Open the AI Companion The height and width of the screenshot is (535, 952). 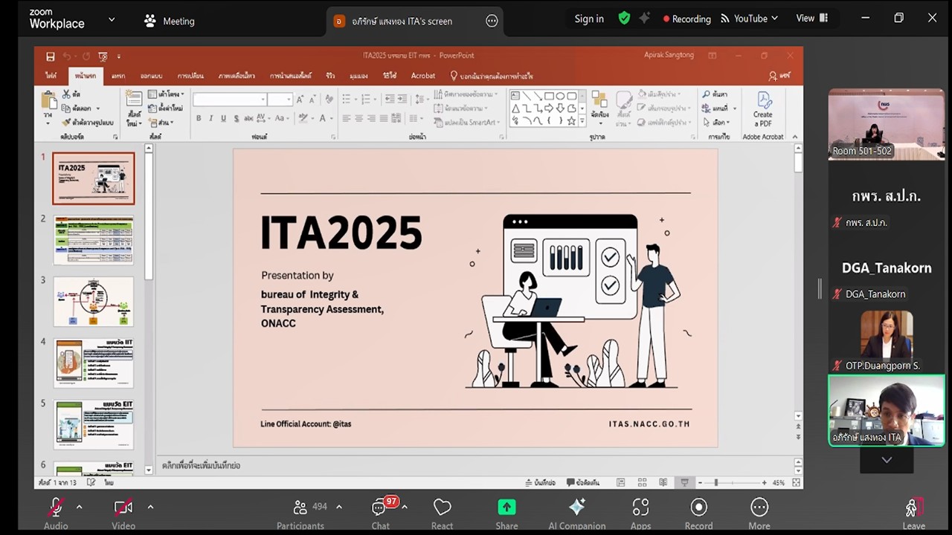click(x=576, y=507)
